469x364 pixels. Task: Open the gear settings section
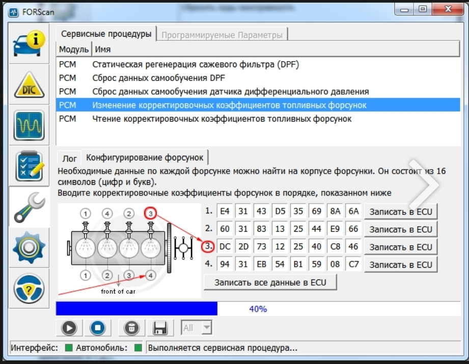[x=29, y=247]
